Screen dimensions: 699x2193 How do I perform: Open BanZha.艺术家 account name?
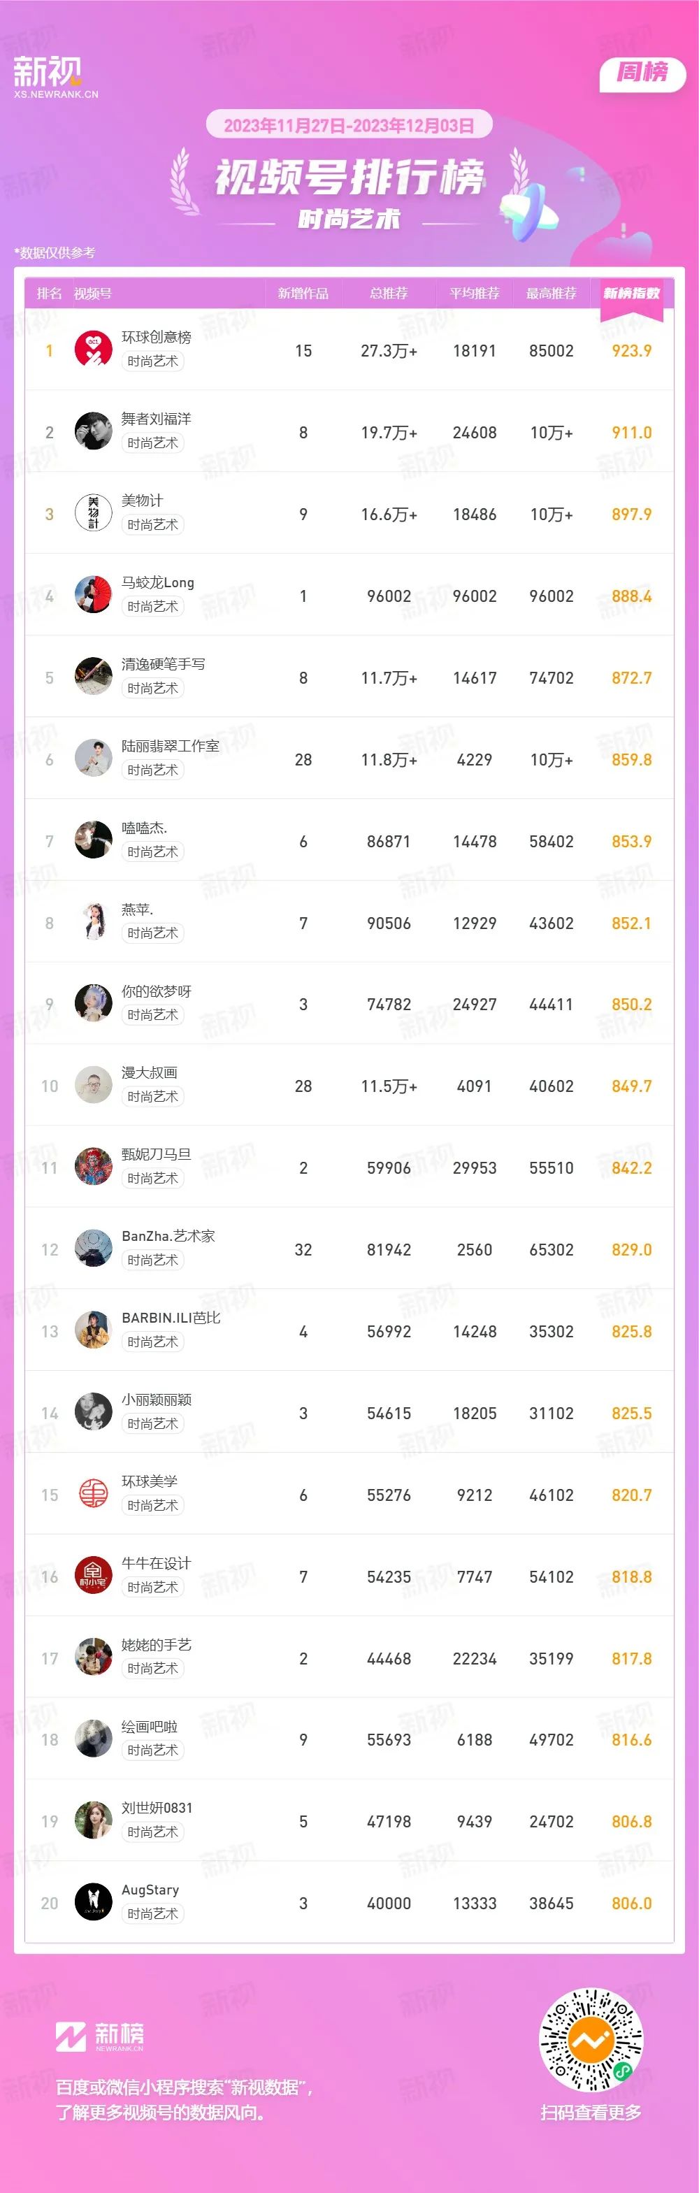168,1236
